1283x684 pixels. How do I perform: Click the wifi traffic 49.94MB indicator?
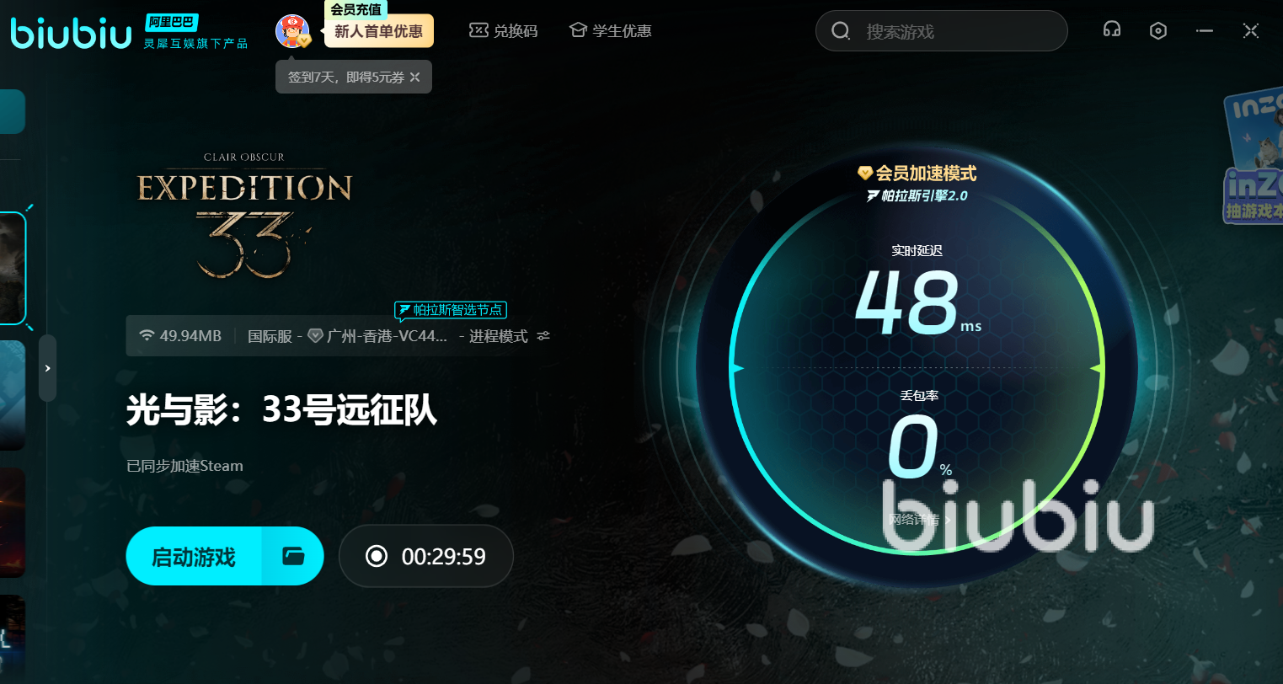180,336
